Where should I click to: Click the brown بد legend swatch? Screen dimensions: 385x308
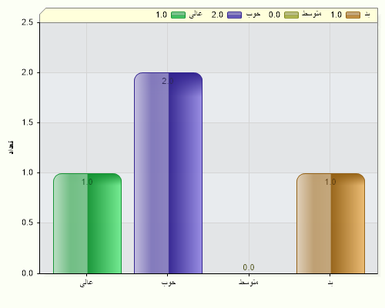[x=353, y=15]
